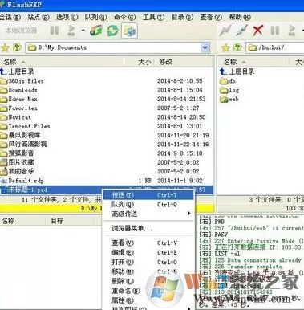304x310 pixels.
Task: Click the right pane pause icon
Action: [275, 31]
